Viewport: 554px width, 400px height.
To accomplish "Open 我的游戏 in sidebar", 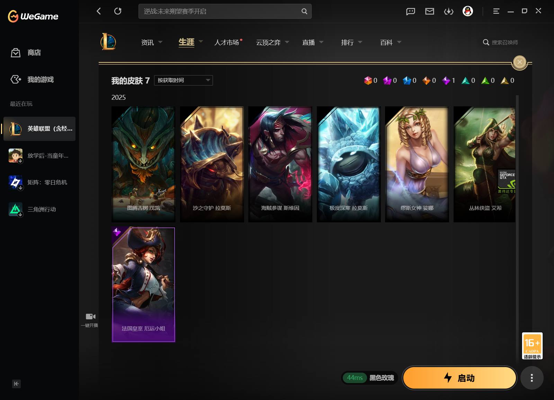I will (x=32, y=80).
